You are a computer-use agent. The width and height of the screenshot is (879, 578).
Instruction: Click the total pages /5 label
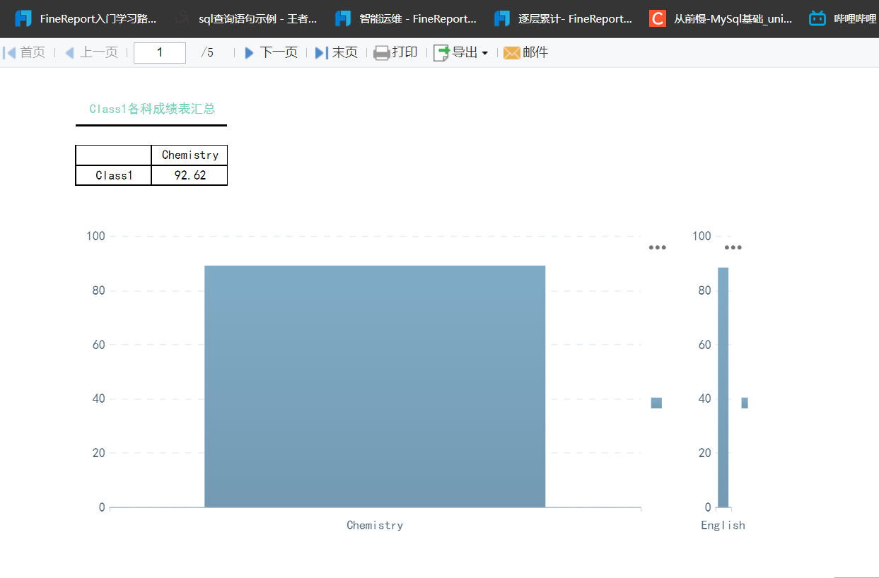(x=207, y=52)
